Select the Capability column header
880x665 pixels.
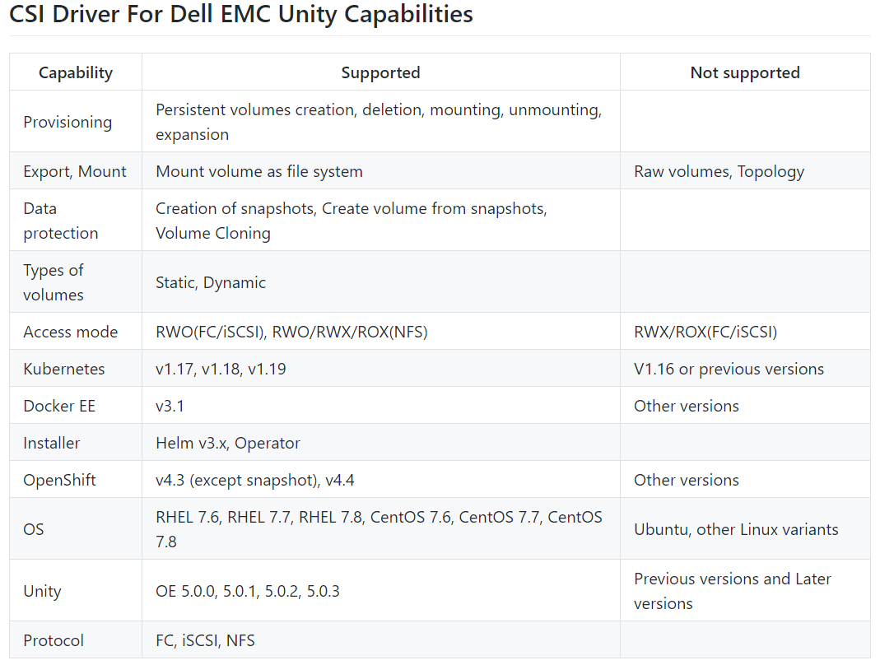click(76, 72)
